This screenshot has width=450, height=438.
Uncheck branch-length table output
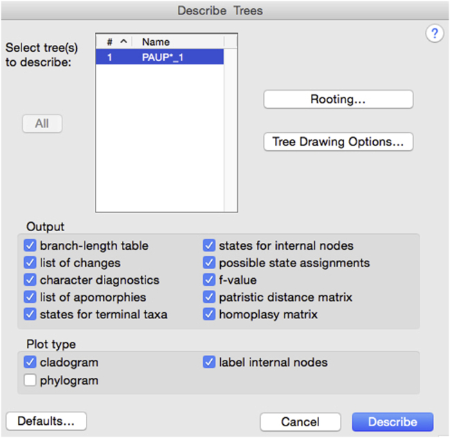coord(30,246)
